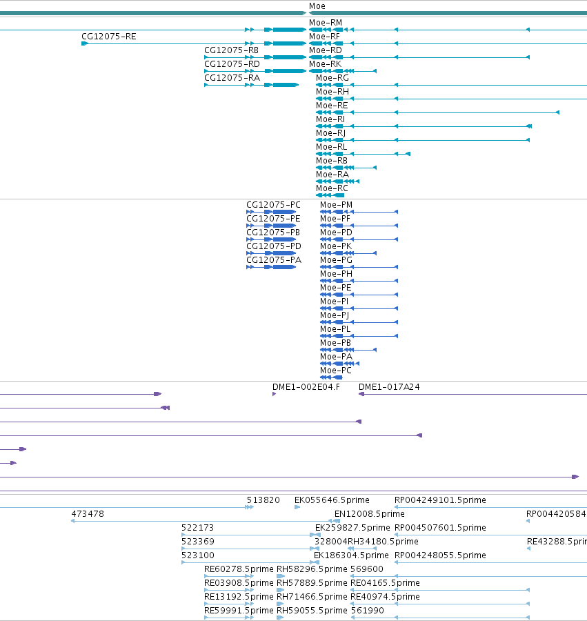The image size is (587, 621).
Task: Open EST label RH58296.5prime
Action: point(312,569)
